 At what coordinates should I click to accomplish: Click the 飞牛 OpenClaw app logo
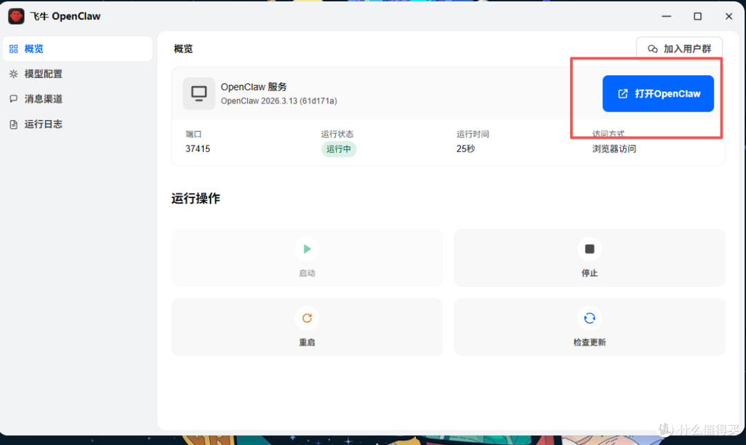coord(16,16)
